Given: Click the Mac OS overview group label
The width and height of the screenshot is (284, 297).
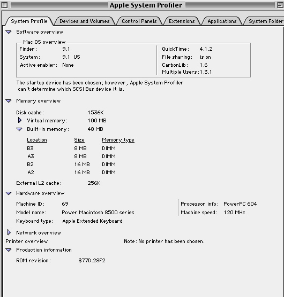Looking at the screenshot, I should 44,42.
